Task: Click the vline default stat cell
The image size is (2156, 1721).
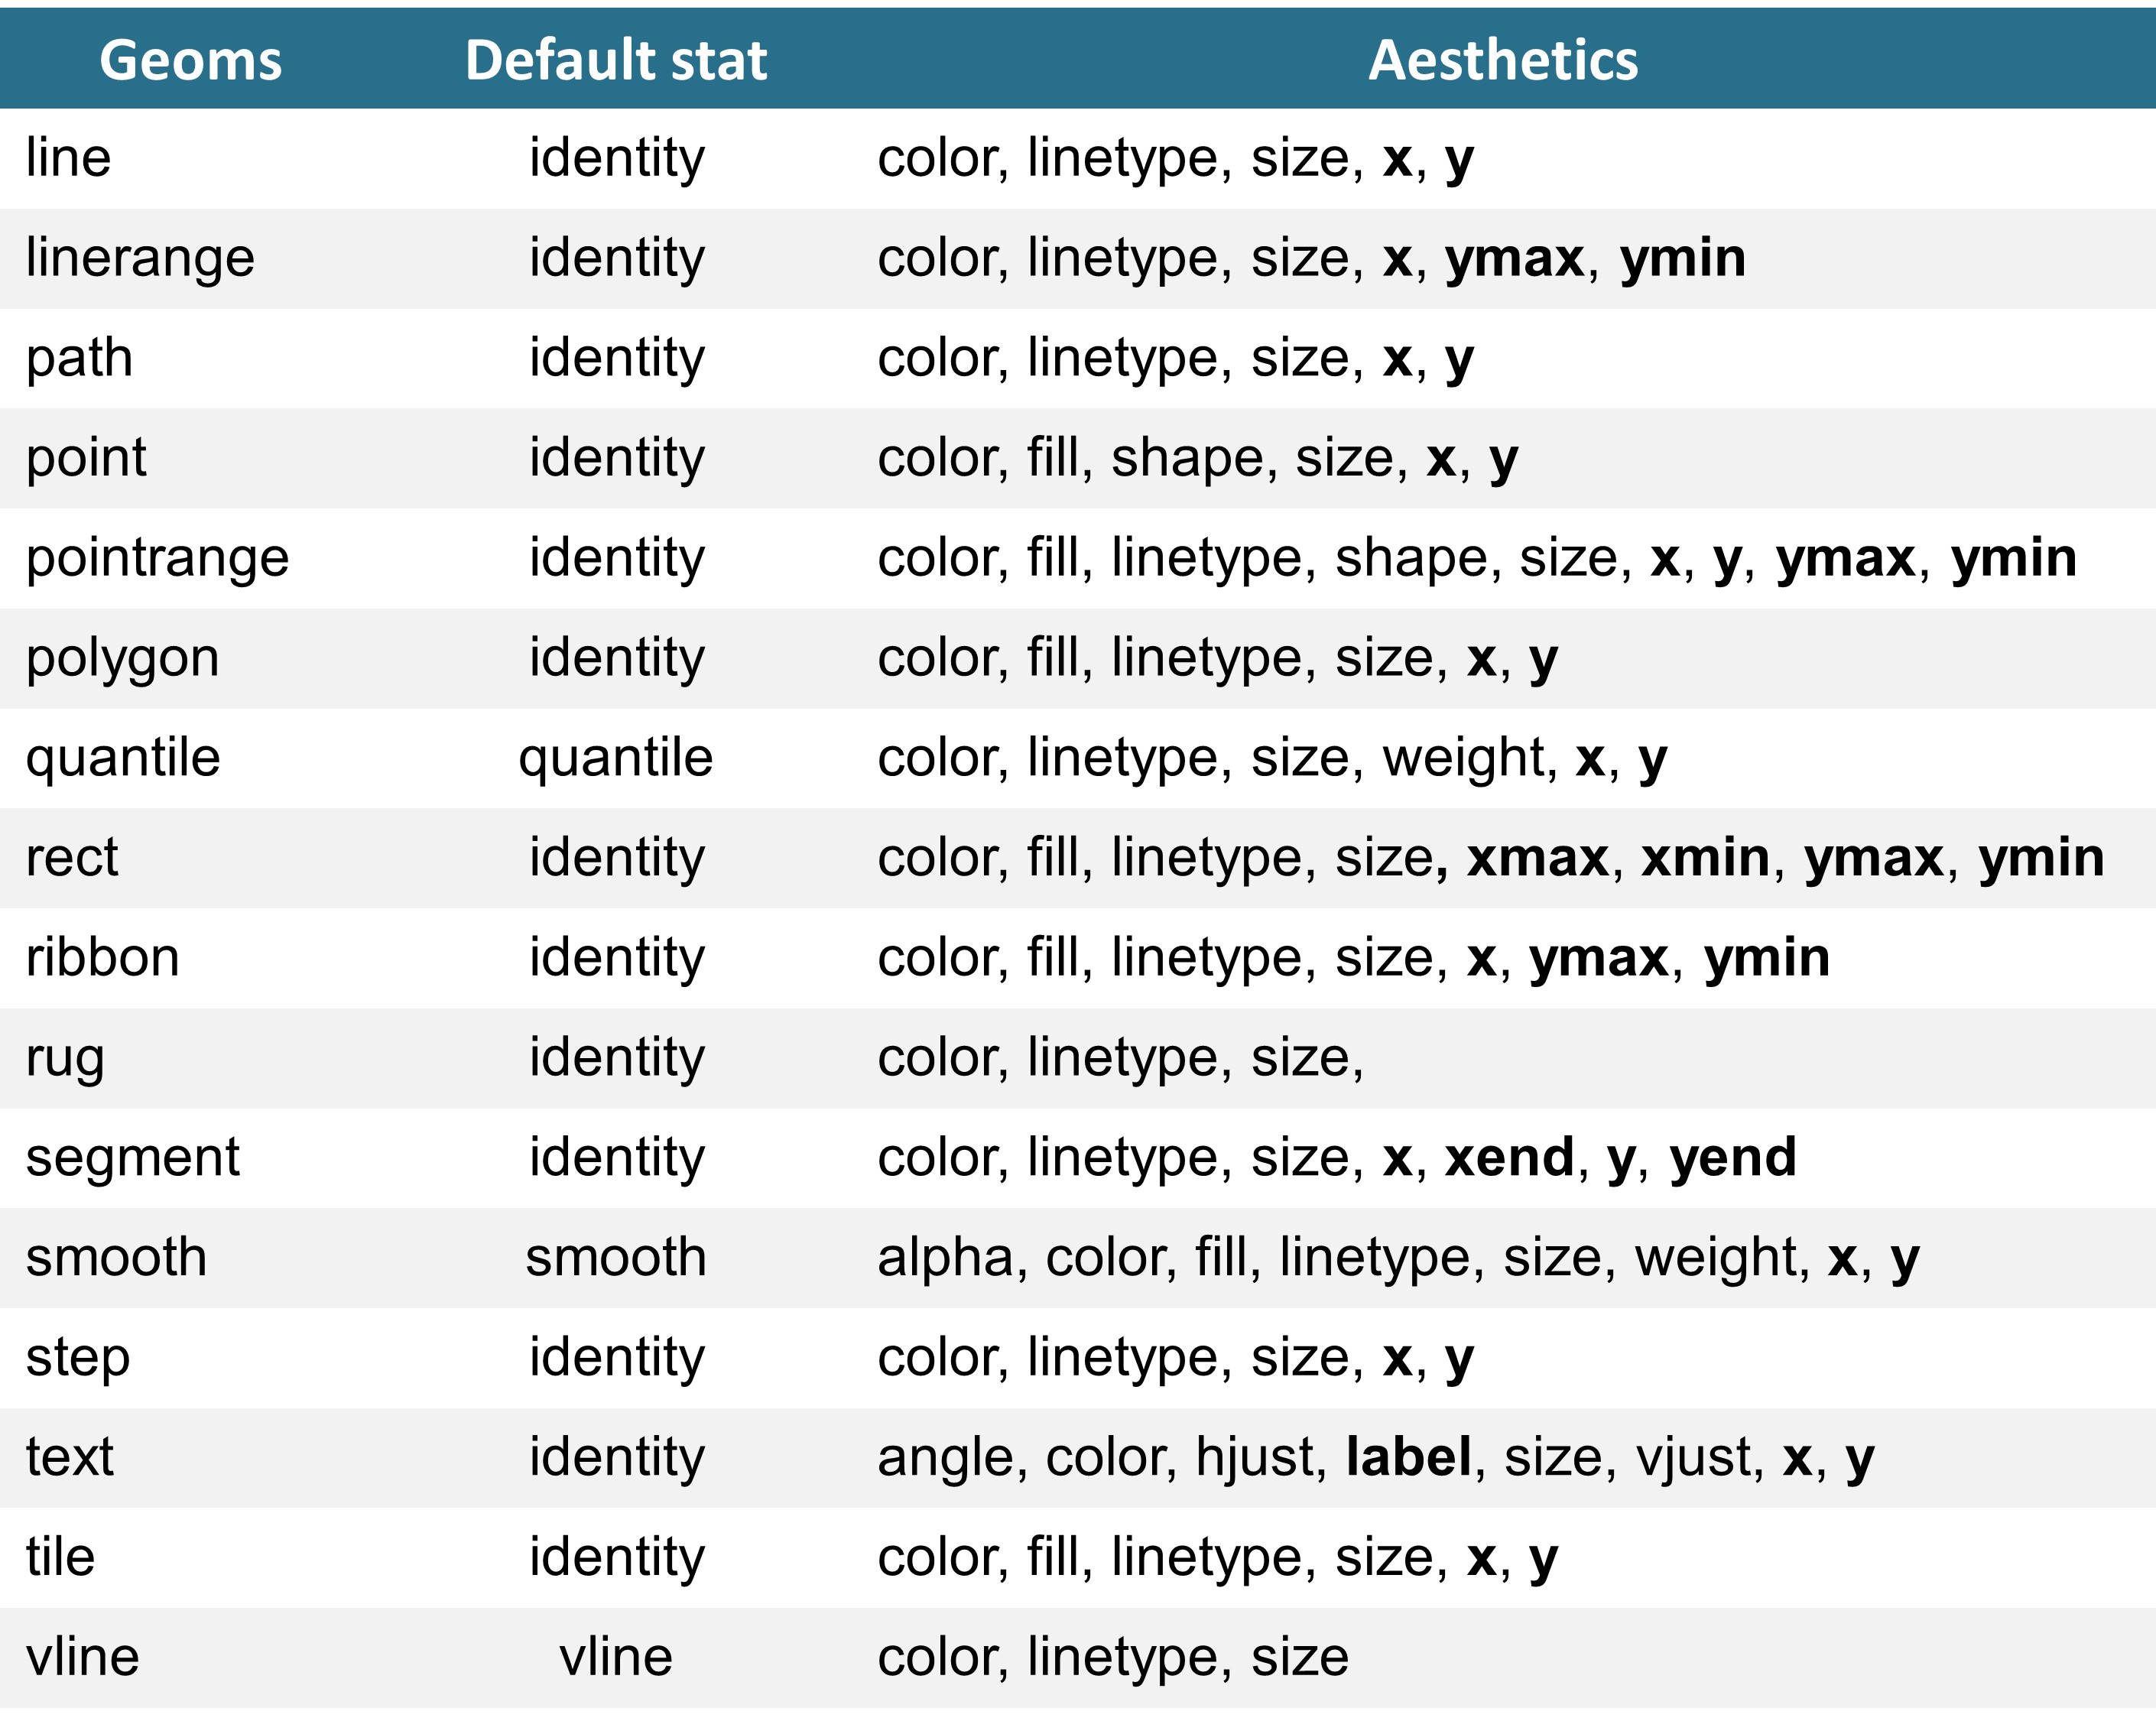Action: coord(616,1657)
